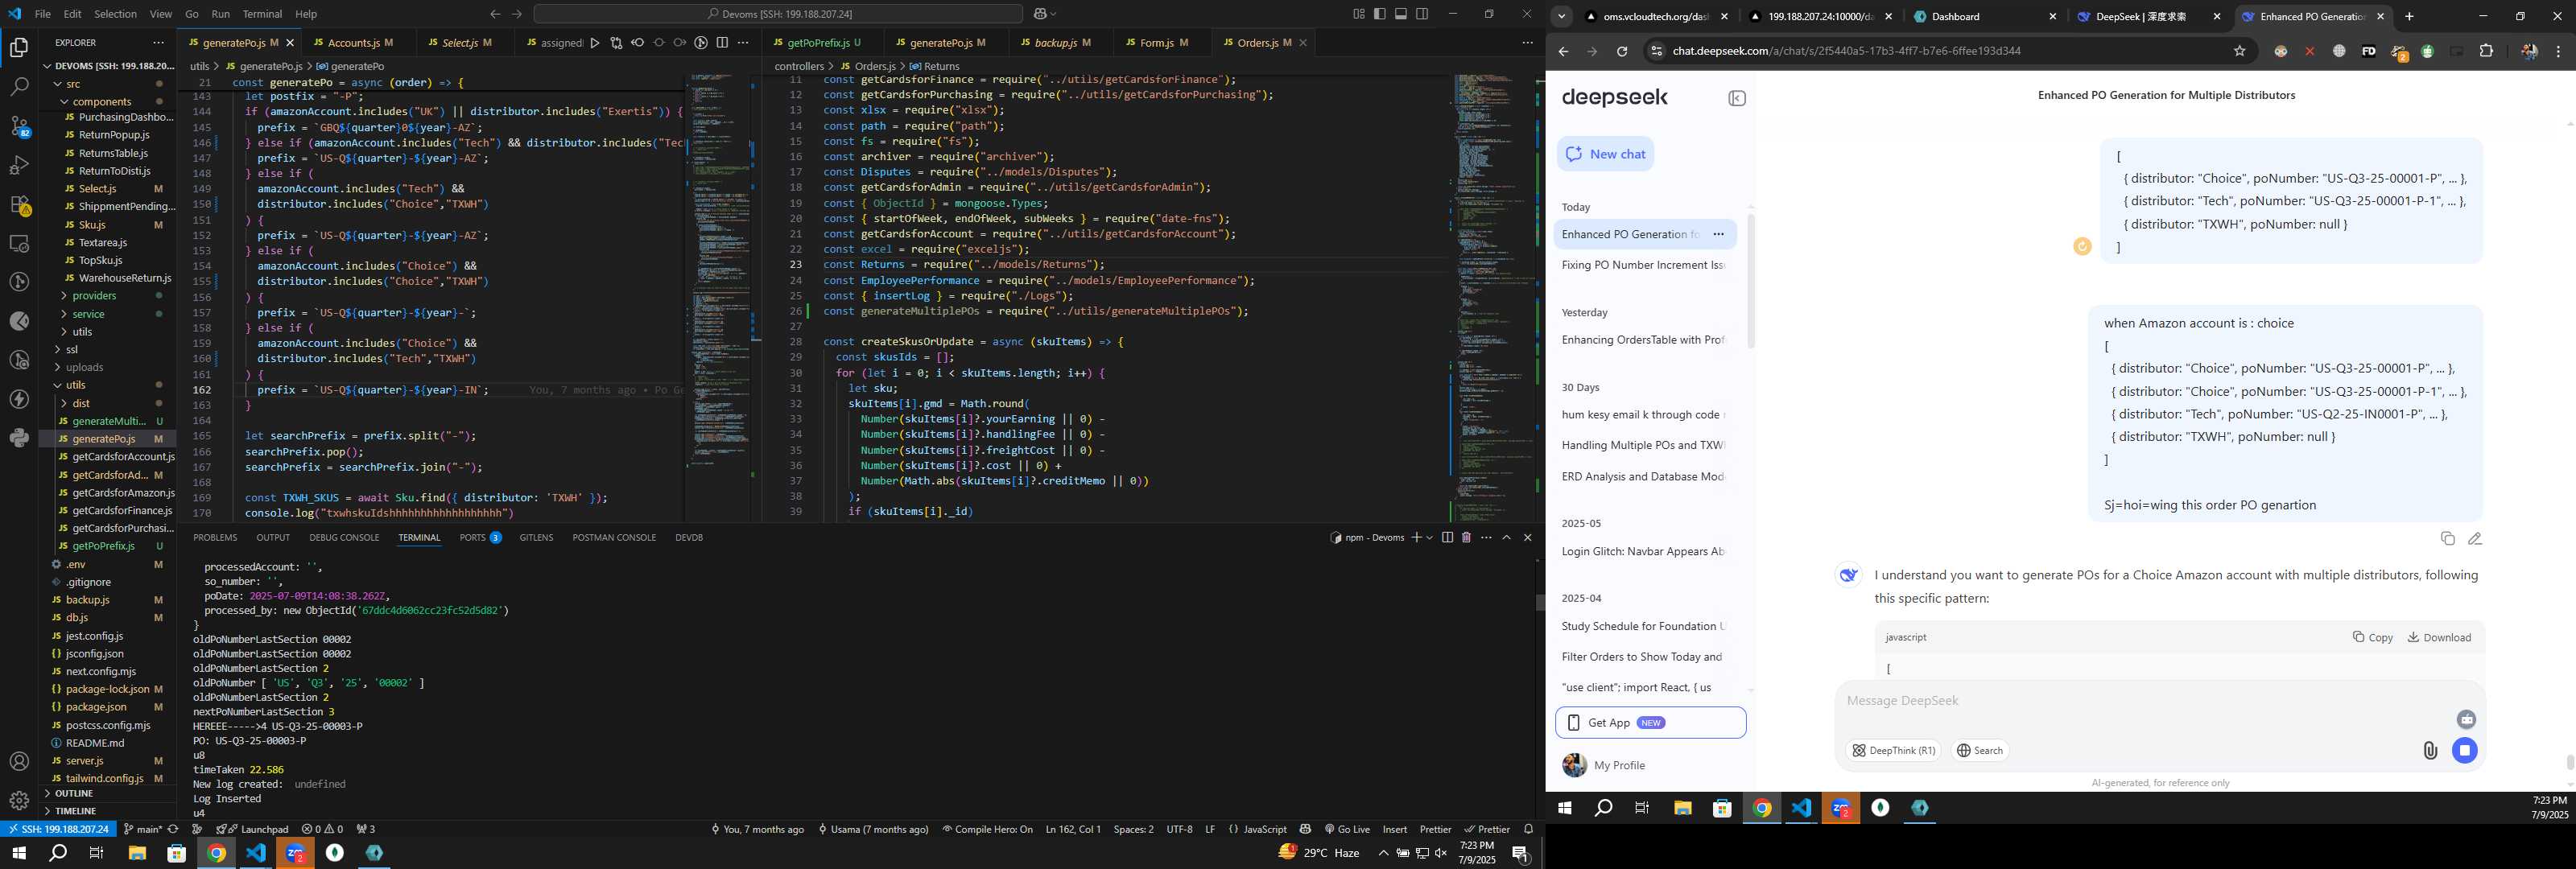Open the Windows Start menu
2576x869 pixels.
click(18, 853)
